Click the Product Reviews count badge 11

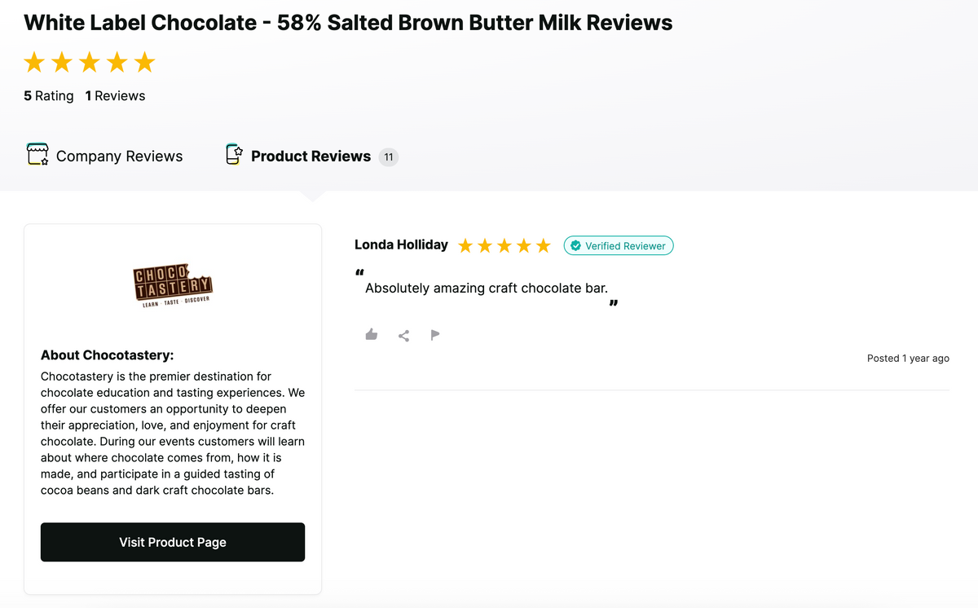point(389,156)
